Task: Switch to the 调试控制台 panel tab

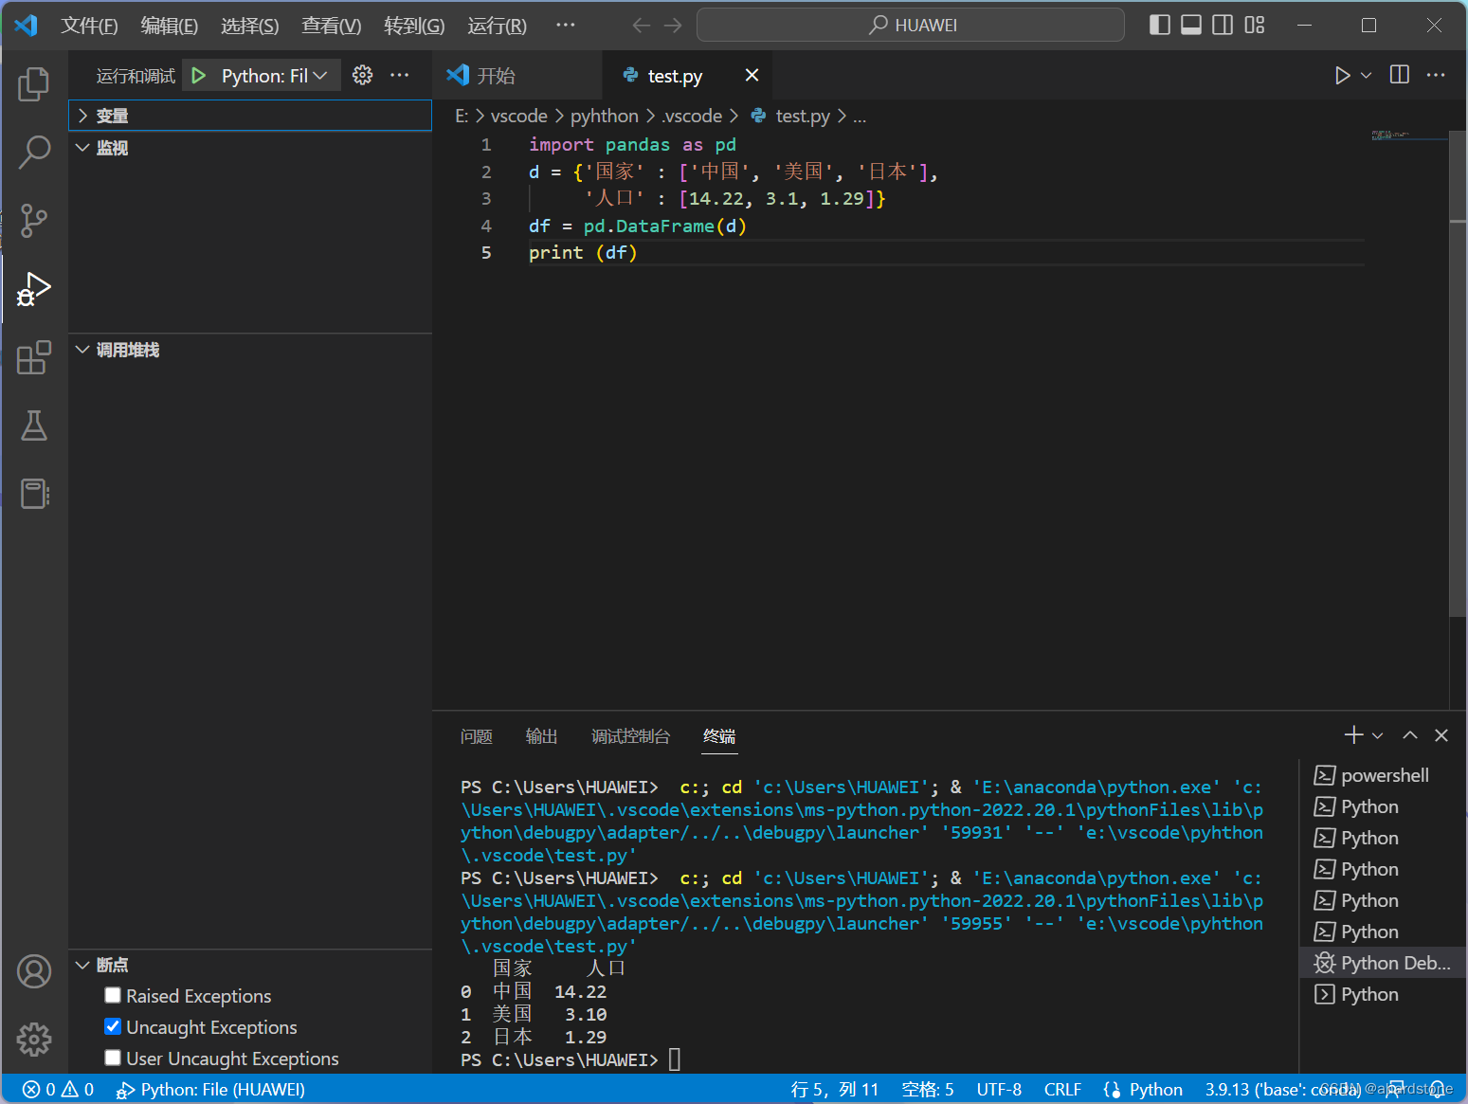Action: [630, 736]
